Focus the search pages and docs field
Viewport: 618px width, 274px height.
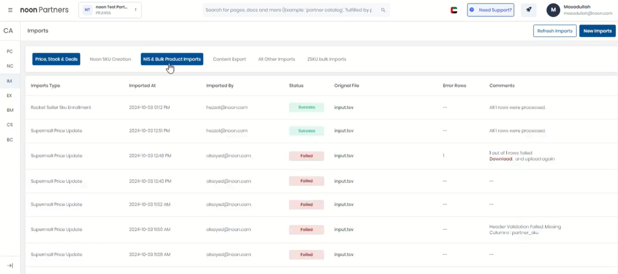[x=296, y=10]
